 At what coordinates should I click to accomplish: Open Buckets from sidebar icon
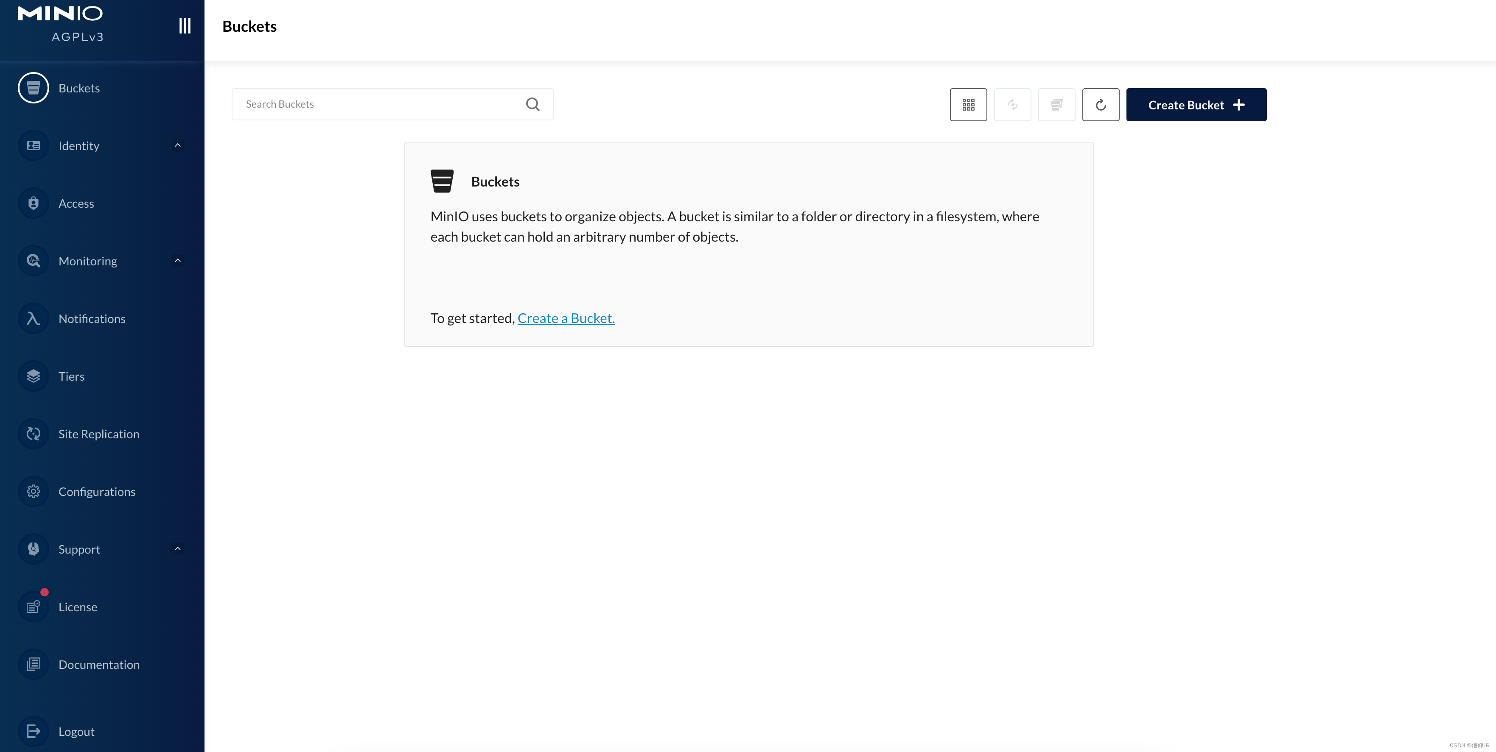click(x=34, y=88)
